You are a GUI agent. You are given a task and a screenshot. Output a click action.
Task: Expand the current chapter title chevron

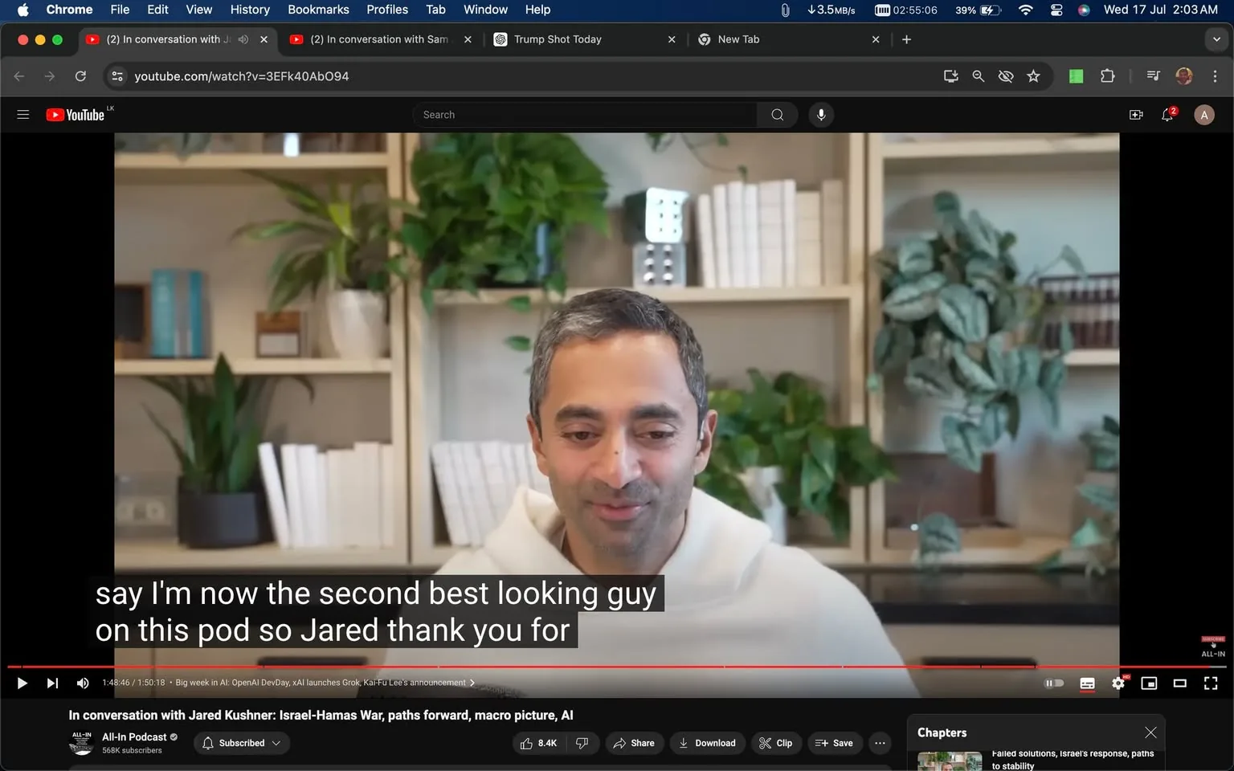472,683
